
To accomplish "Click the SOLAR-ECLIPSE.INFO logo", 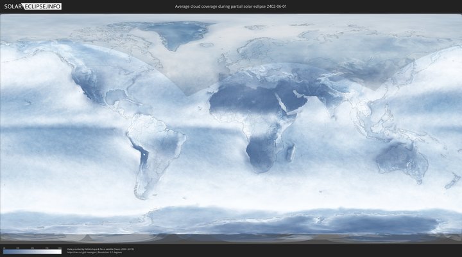I will [x=33, y=6].
